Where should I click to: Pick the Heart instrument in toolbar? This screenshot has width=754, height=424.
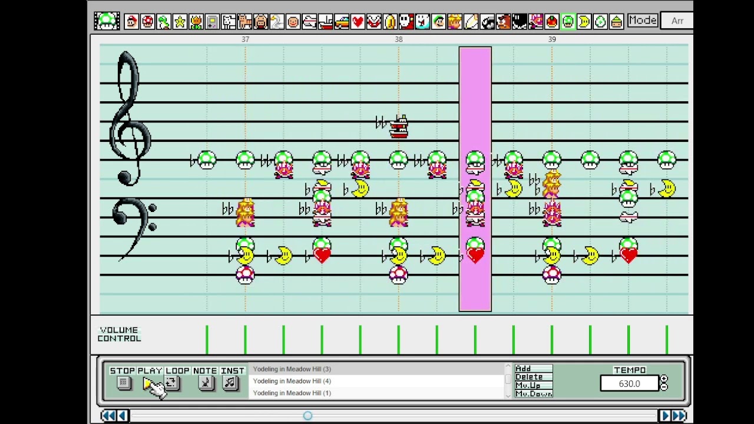[x=358, y=22]
